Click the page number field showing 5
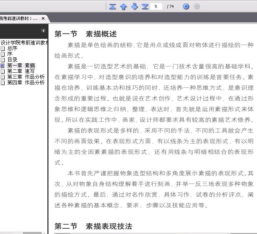This screenshot has height=234, width=257. pyautogui.click(x=156, y=6)
